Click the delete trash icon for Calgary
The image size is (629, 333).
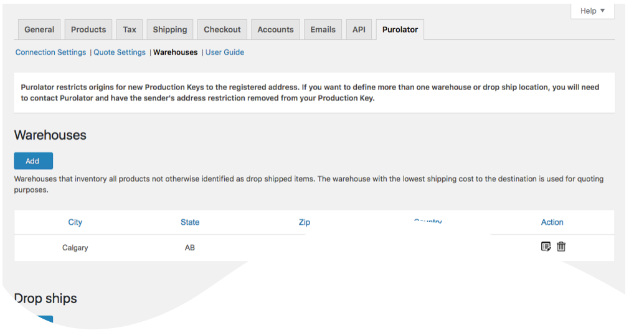pyautogui.click(x=561, y=247)
